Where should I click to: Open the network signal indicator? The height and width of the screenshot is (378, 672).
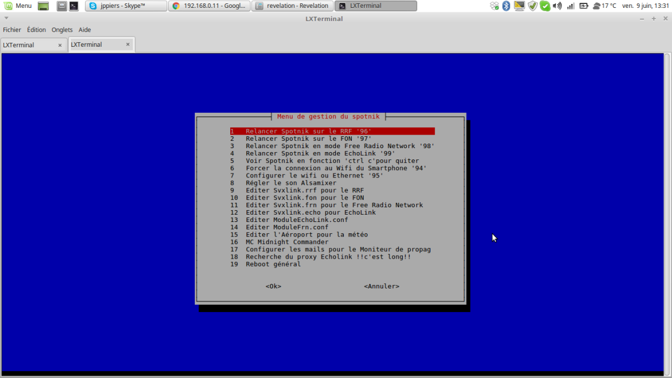[570, 6]
